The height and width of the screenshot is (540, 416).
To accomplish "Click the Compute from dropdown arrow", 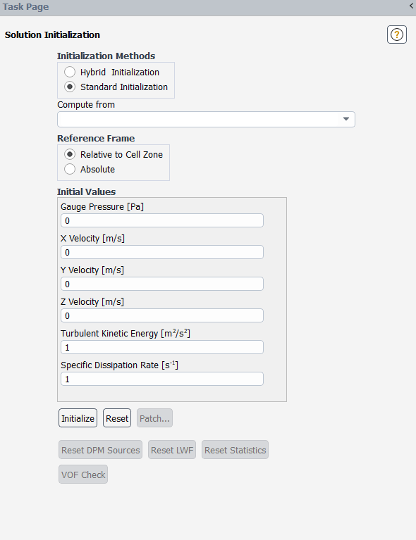I will (346, 119).
